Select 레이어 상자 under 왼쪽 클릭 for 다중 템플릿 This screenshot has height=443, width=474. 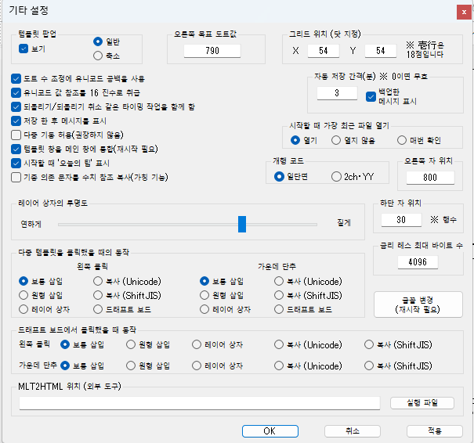(24, 309)
